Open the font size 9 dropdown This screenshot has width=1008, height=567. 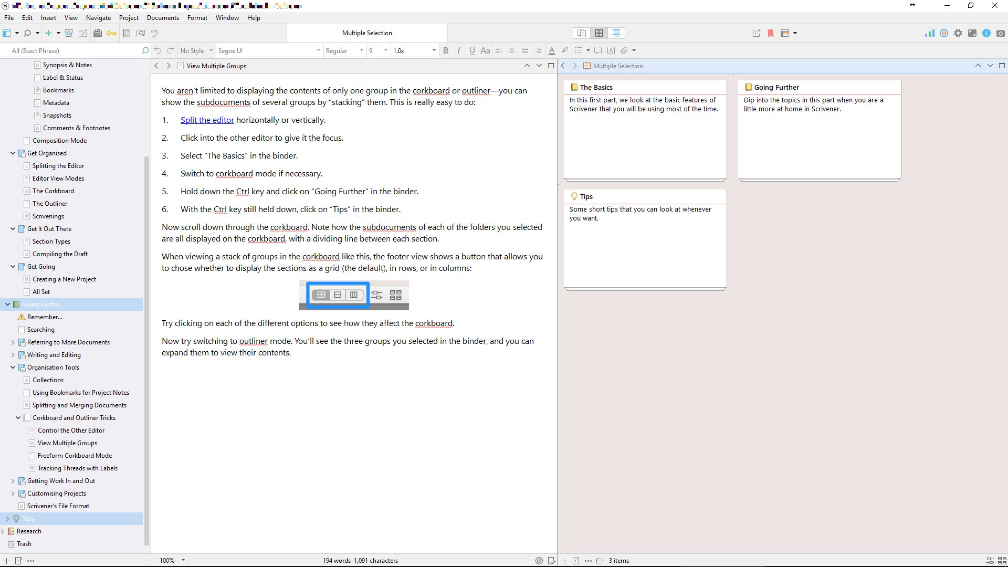pyautogui.click(x=378, y=50)
